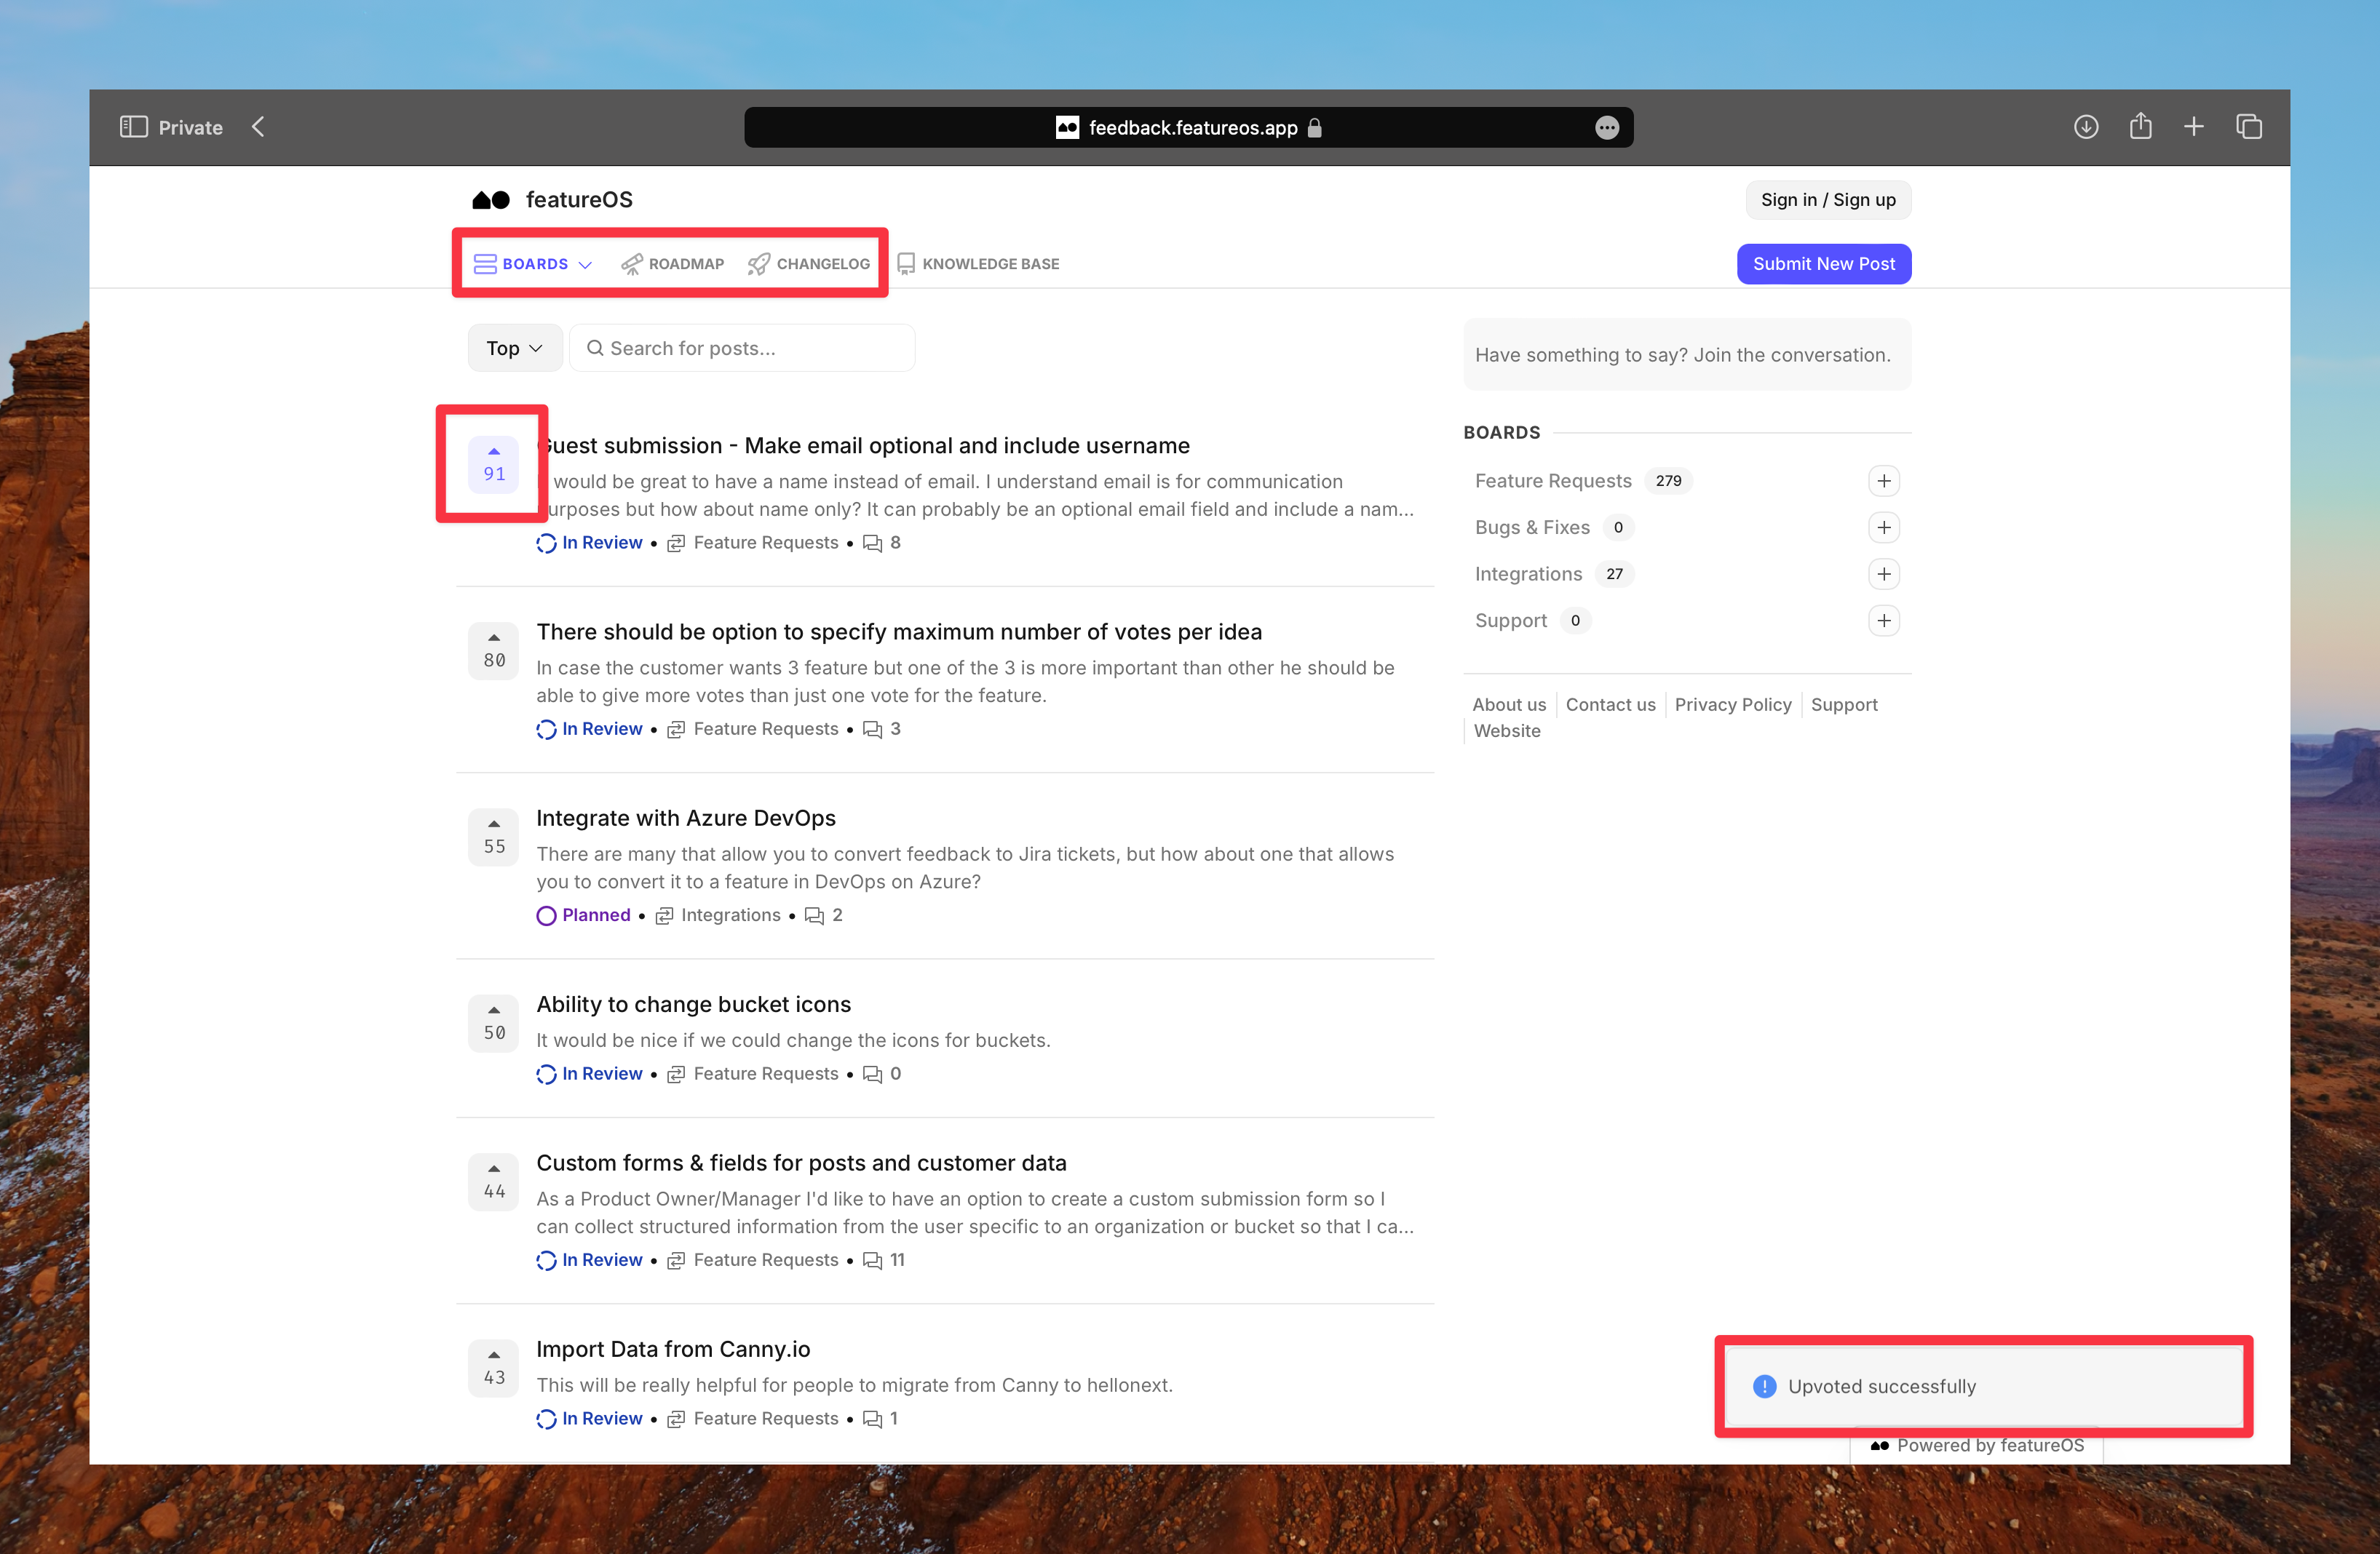Click the comment icon on guest submission post
The image size is (2380, 1554).
point(873,543)
